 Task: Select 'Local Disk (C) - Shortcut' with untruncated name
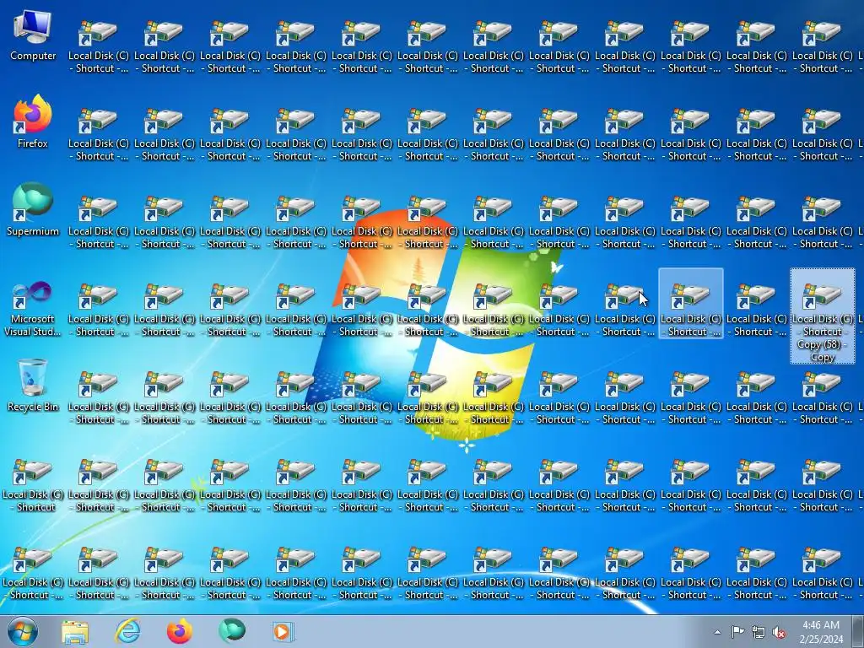(33, 485)
